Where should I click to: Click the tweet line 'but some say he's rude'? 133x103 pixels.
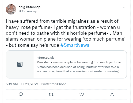[34, 45]
